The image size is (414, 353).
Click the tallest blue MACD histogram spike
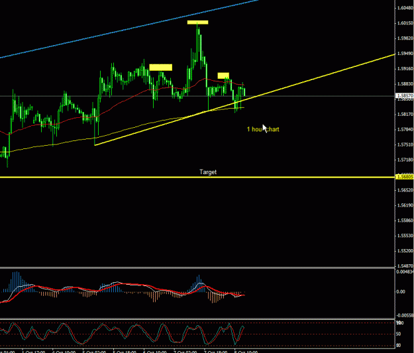click(17, 281)
